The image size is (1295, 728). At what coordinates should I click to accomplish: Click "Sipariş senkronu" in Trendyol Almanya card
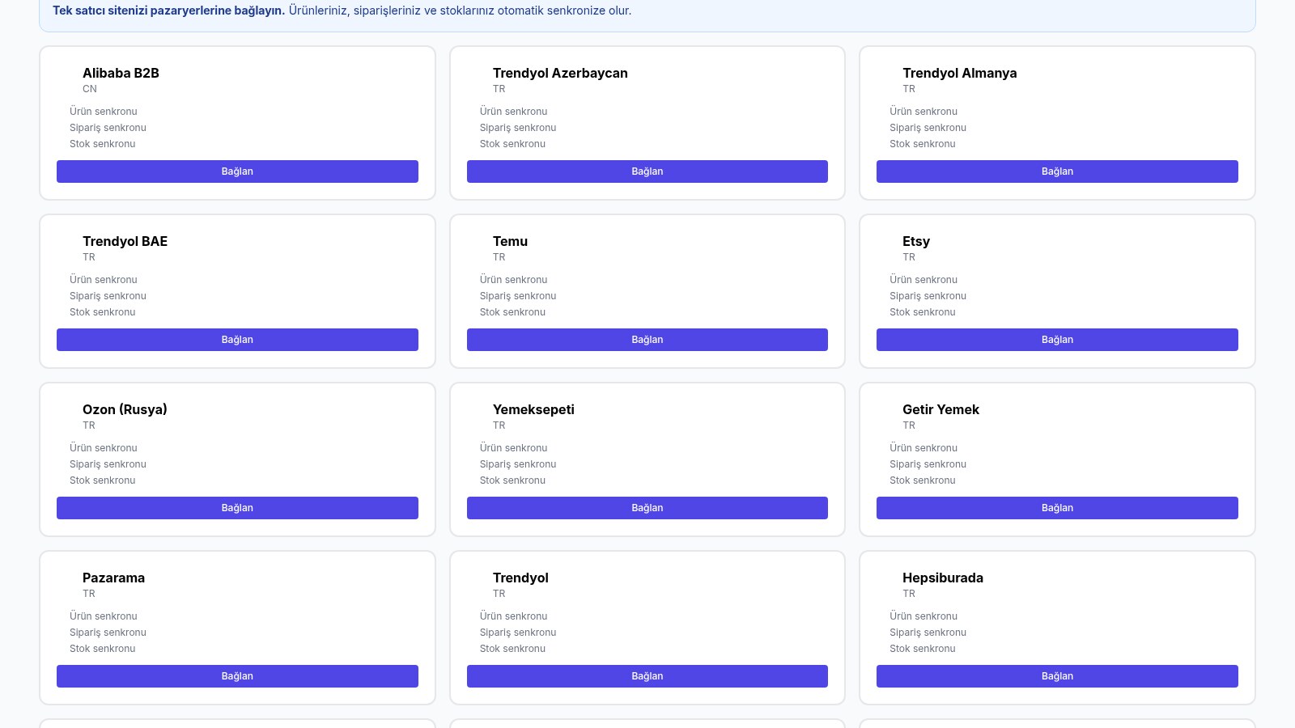[x=928, y=128]
